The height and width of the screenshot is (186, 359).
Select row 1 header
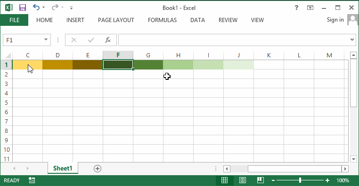[6, 65]
